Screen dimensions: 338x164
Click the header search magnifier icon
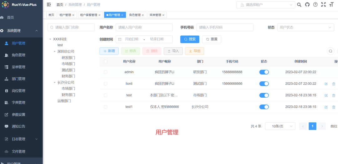point(299,5)
